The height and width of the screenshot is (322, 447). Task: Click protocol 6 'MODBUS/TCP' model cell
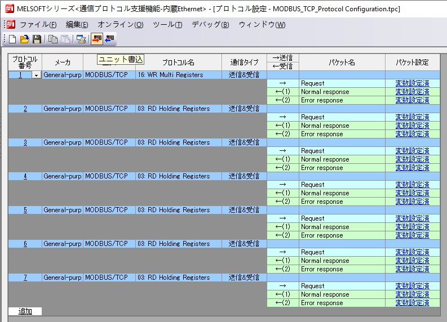coord(109,244)
